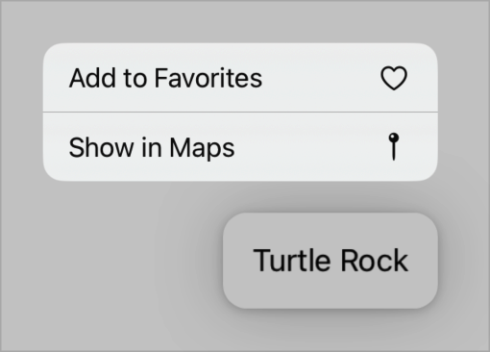Mark Turtle Rock as a favorite
Image resolution: width=490 pixels, height=352 pixels.
pos(240,78)
